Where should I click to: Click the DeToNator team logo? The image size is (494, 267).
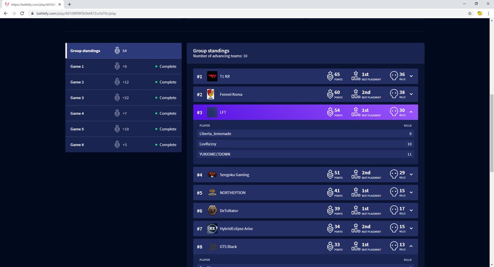click(x=212, y=211)
